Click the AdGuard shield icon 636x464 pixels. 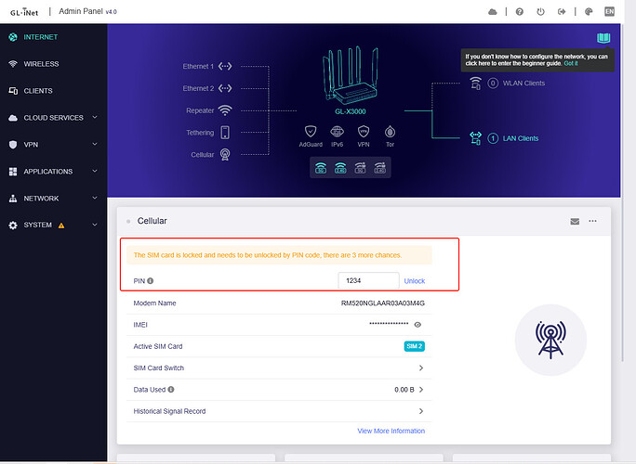(311, 133)
